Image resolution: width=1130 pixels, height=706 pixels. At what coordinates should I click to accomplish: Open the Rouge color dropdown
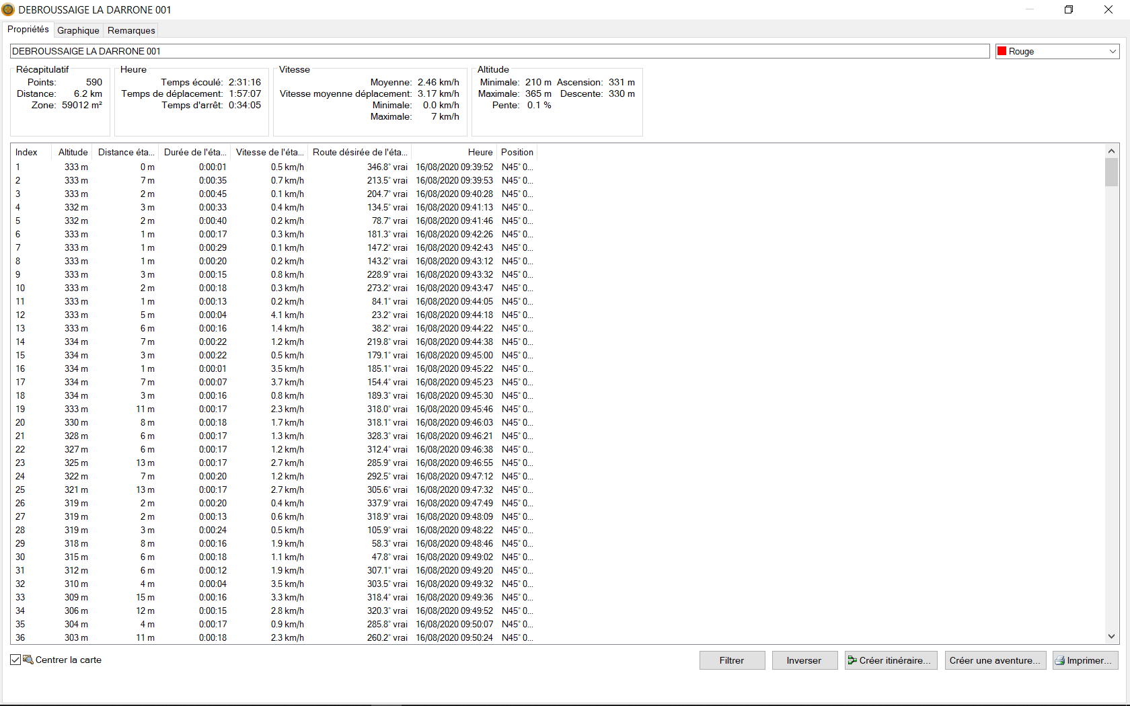pyautogui.click(x=1057, y=51)
